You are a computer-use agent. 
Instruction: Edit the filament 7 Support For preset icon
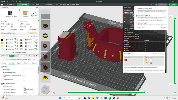pyautogui.click(x=17, y=49)
